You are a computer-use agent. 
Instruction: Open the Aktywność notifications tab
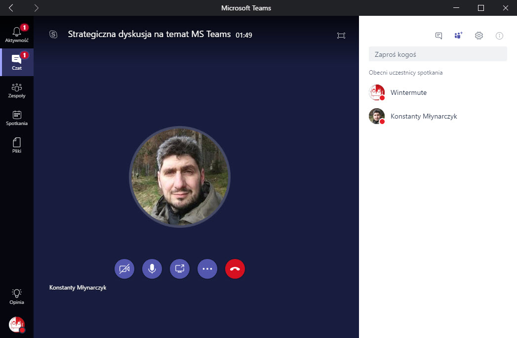click(x=17, y=35)
